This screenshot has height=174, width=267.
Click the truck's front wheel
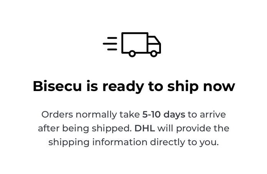pos(154,54)
